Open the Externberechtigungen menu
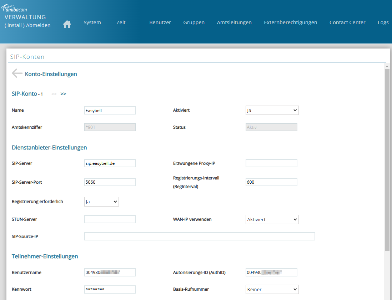The height and width of the screenshot is (300, 392). [290, 22]
